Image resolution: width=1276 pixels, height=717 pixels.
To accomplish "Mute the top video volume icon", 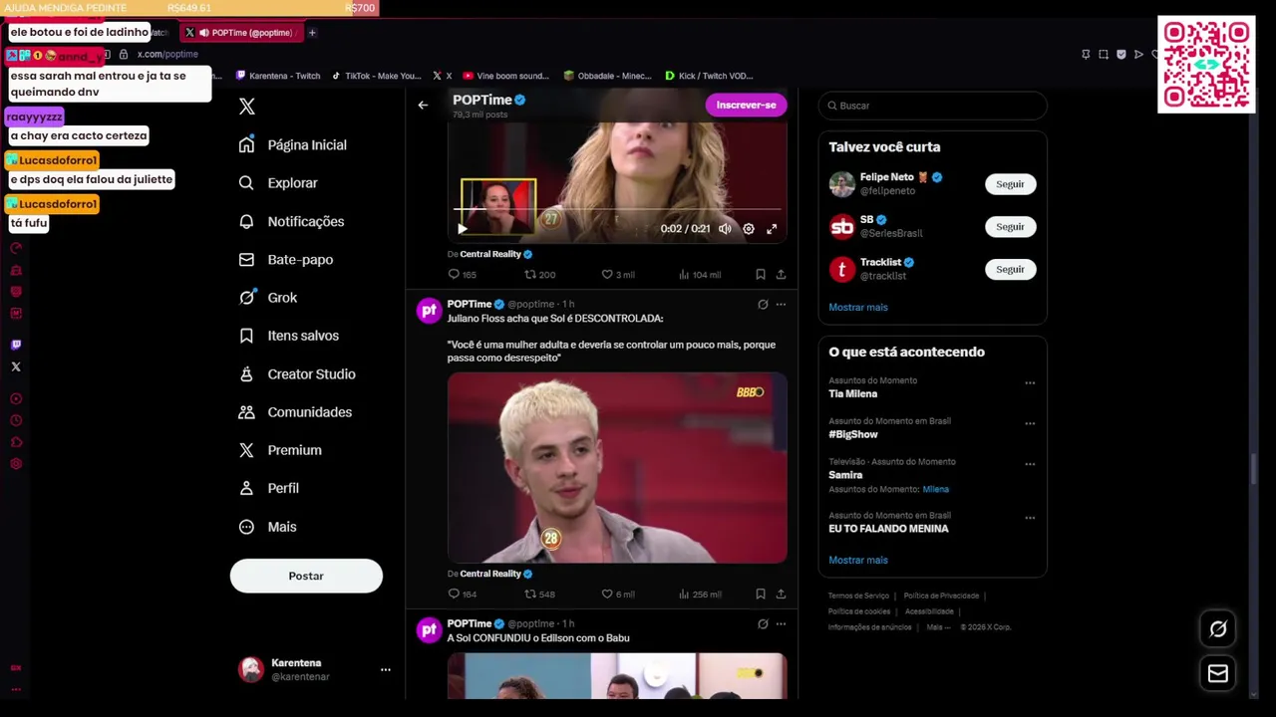I will pyautogui.click(x=725, y=229).
